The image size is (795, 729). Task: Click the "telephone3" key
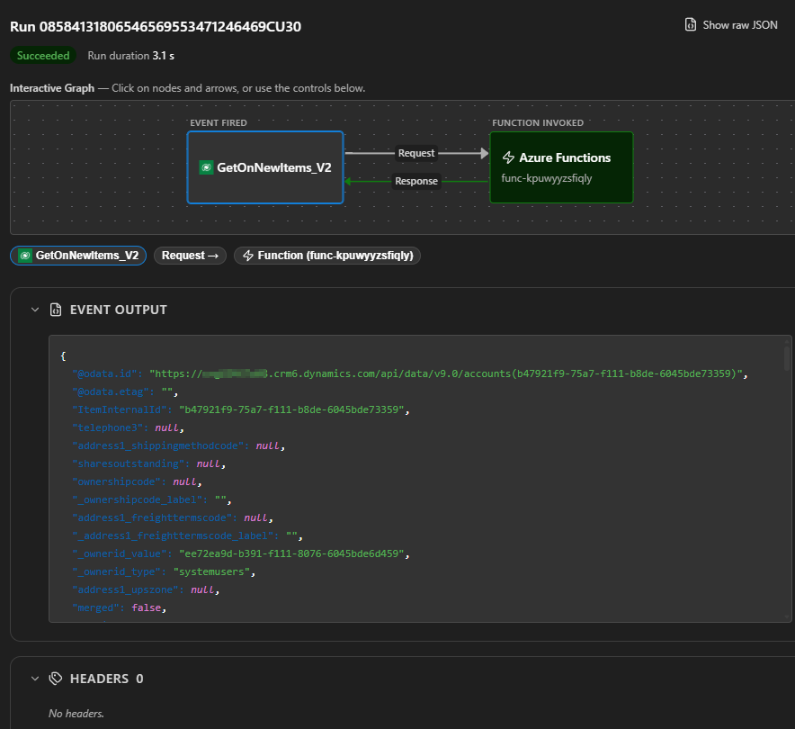pos(108,427)
